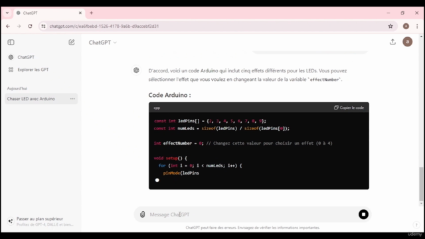The image size is (425, 239).
Task: Select the Chaser LED avec Arduino conversation
Action: (x=41, y=99)
